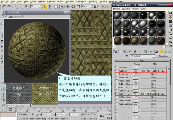
Task: Open the Rendering menu
Action: tap(93, 2)
